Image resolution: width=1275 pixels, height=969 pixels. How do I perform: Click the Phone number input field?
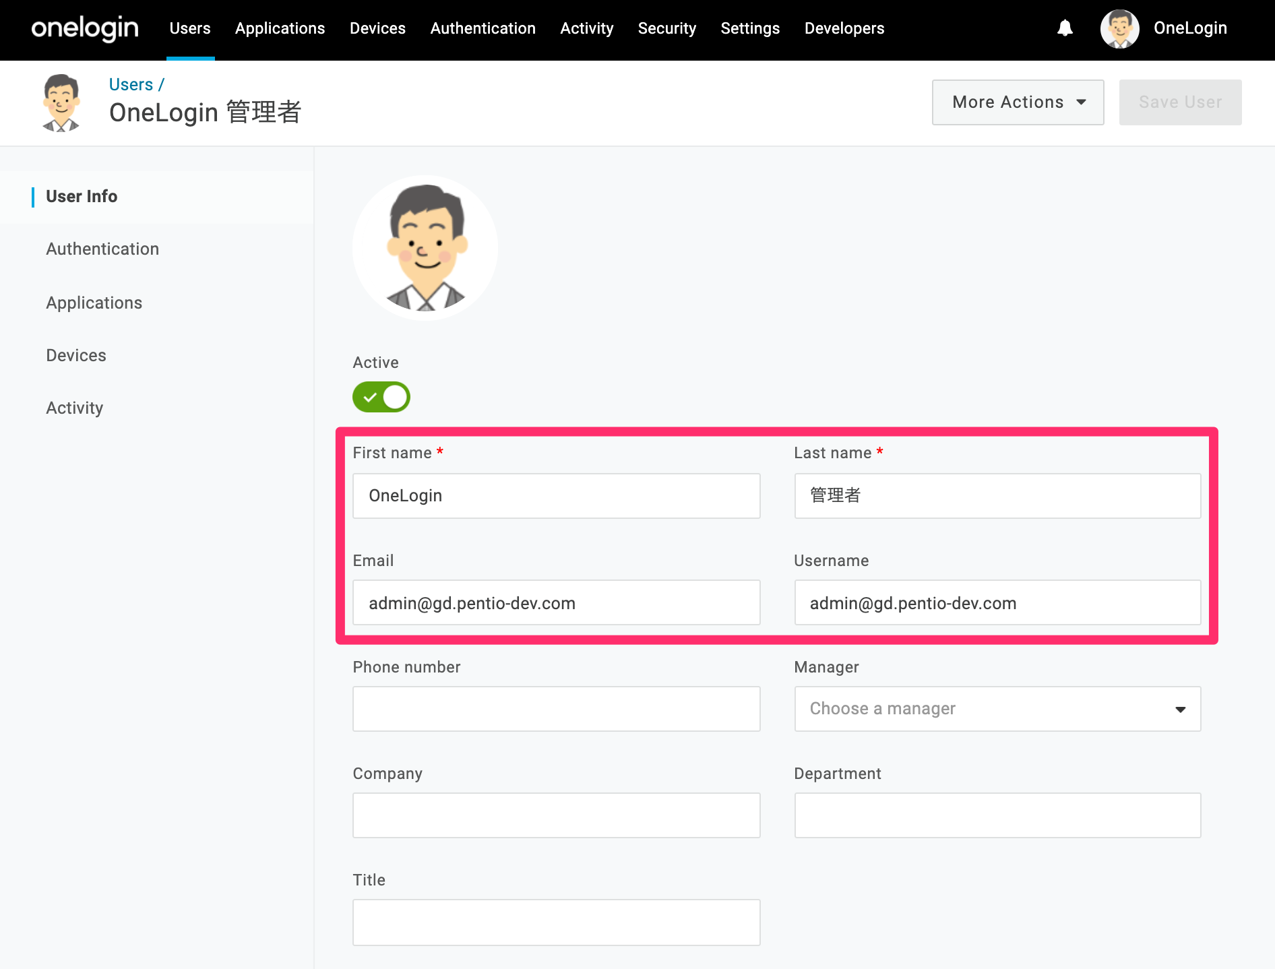point(557,709)
